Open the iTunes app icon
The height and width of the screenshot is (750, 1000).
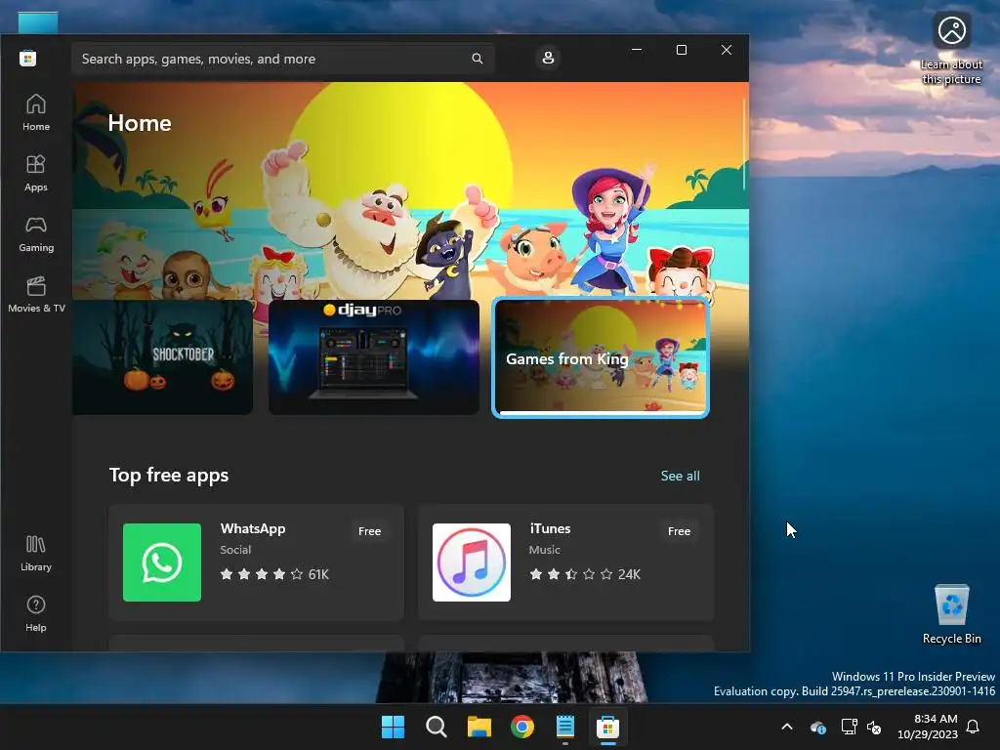(x=472, y=562)
